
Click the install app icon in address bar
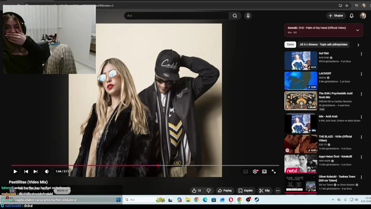click(340, 6)
